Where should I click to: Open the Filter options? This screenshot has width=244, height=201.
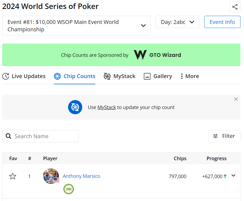[x=224, y=136]
